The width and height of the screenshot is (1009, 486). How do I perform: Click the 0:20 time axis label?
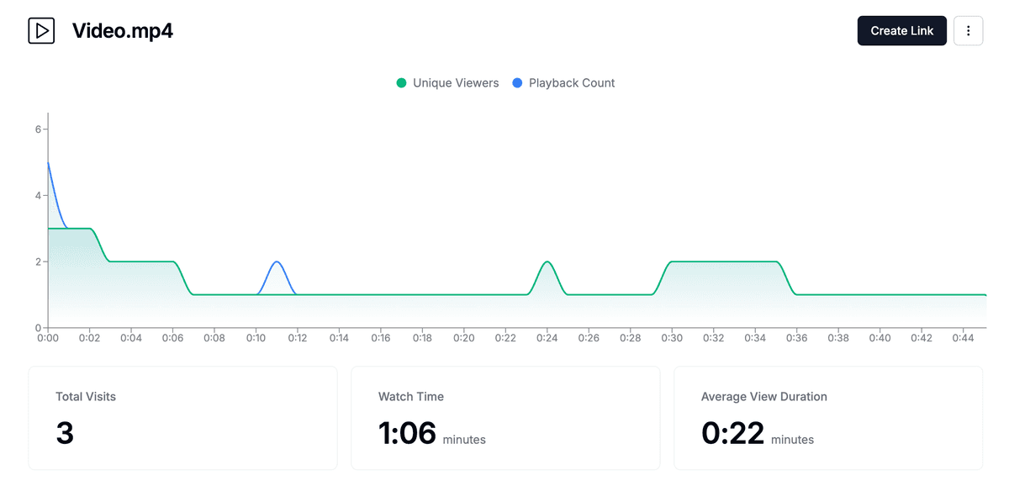click(x=464, y=338)
